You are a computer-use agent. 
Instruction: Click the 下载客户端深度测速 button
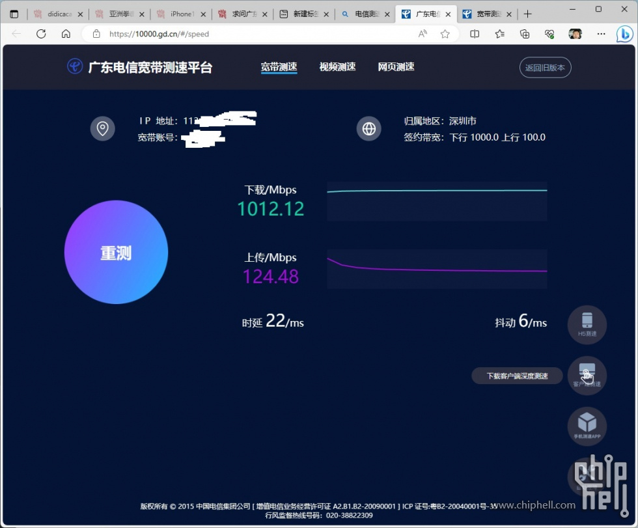click(517, 376)
